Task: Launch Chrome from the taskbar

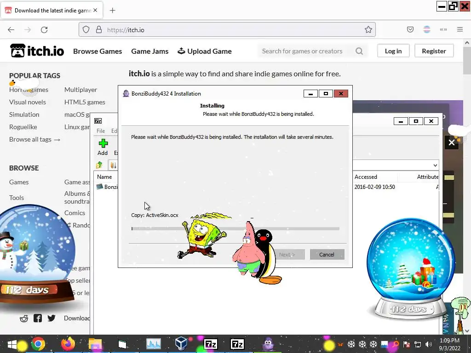Action: click(x=38, y=344)
